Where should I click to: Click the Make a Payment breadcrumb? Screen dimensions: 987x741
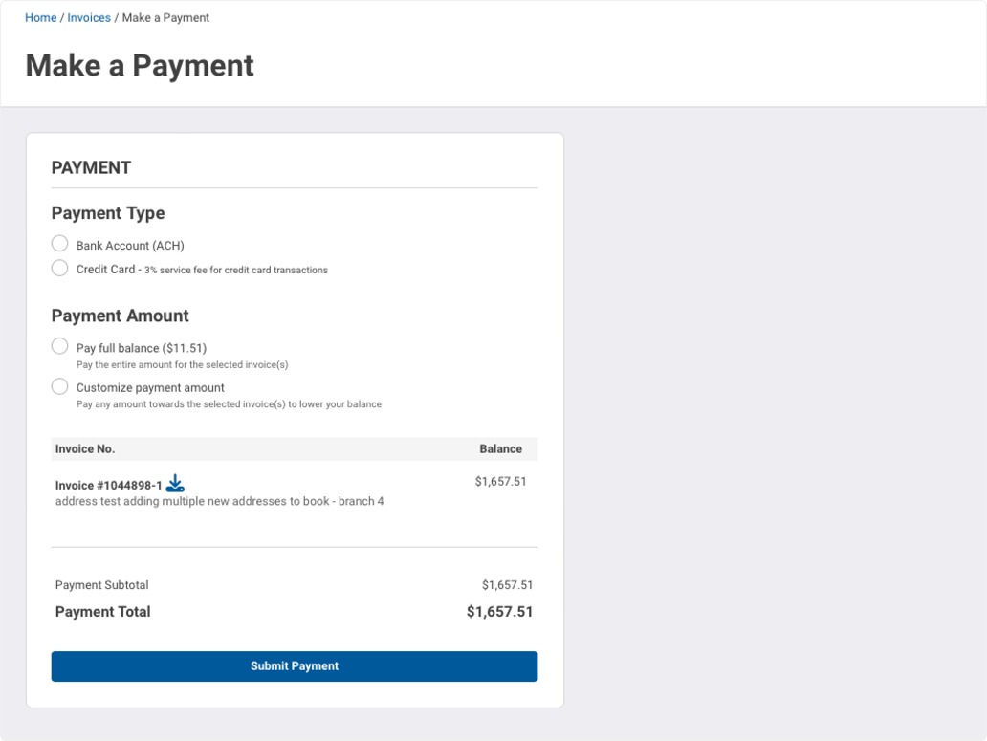pyautogui.click(x=166, y=17)
